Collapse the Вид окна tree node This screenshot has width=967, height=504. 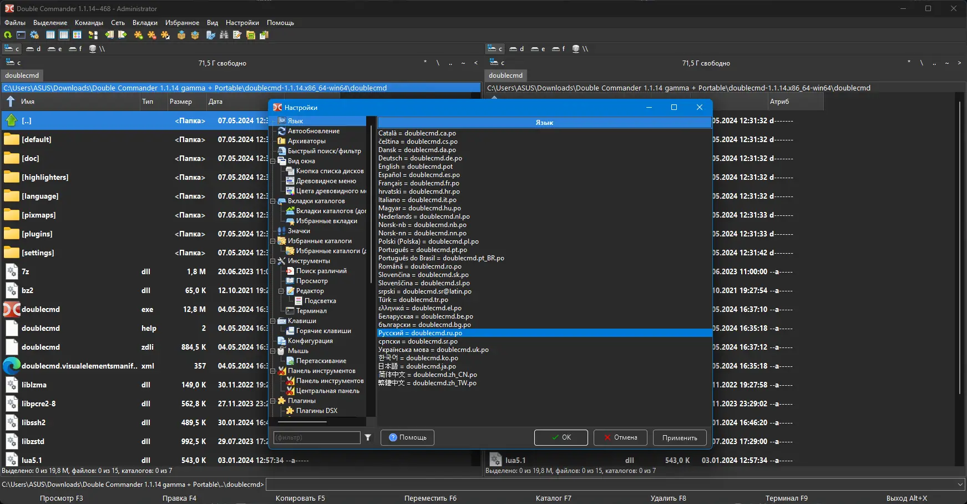(273, 161)
